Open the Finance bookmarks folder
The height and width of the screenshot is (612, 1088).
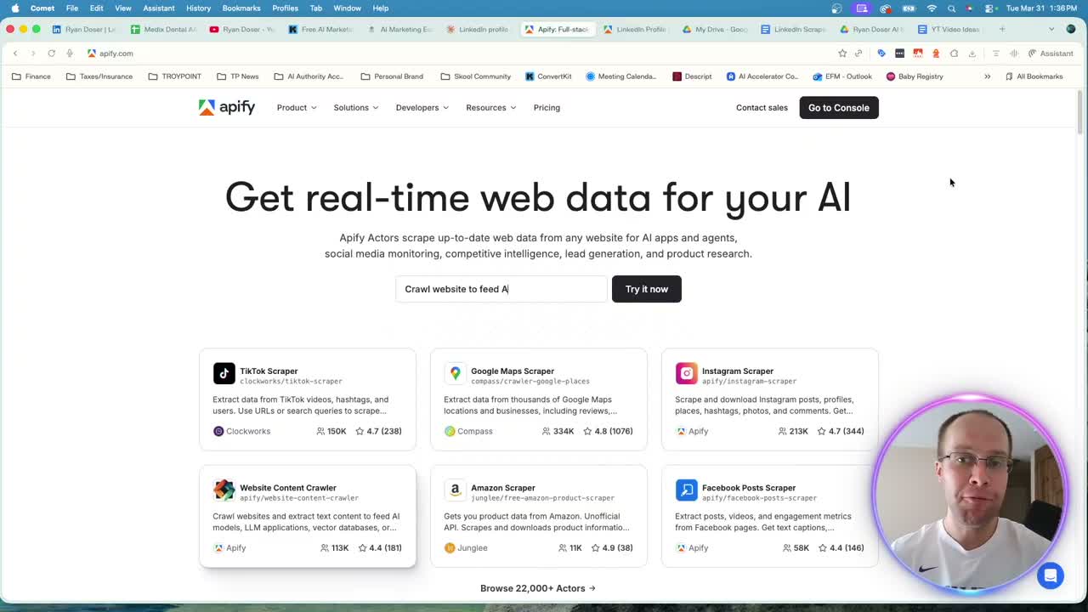(31, 76)
